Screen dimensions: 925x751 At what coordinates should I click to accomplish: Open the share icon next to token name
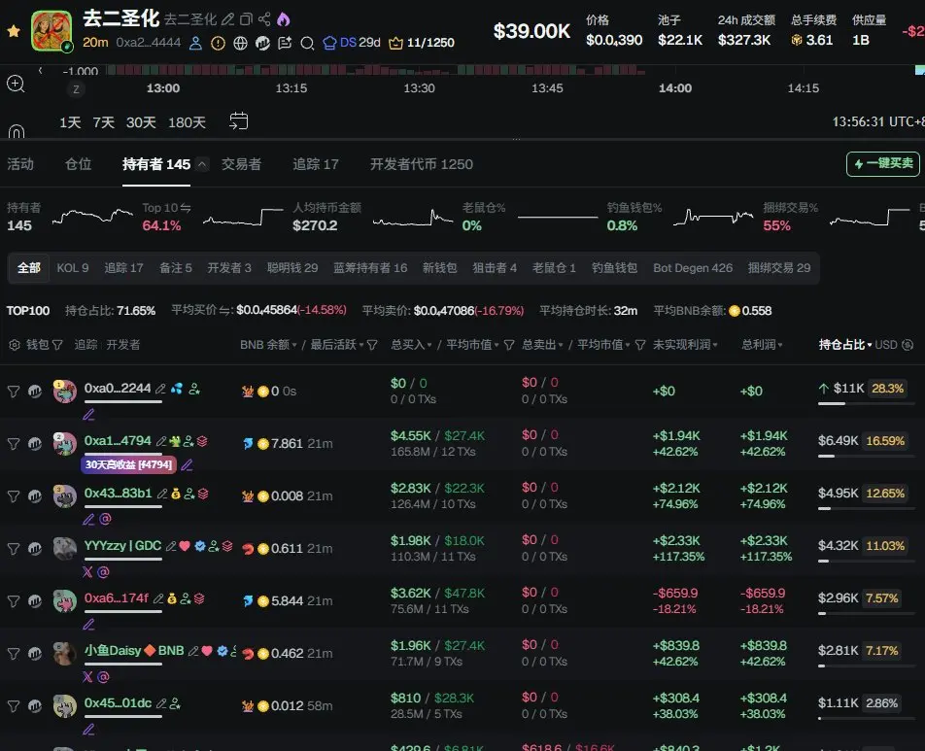click(264, 19)
